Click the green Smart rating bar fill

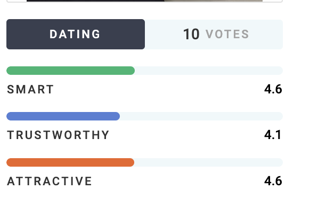point(71,71)
